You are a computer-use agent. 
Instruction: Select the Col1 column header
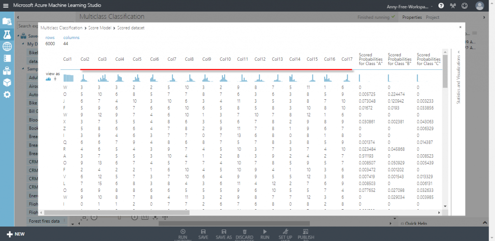[x=68, y=59]
